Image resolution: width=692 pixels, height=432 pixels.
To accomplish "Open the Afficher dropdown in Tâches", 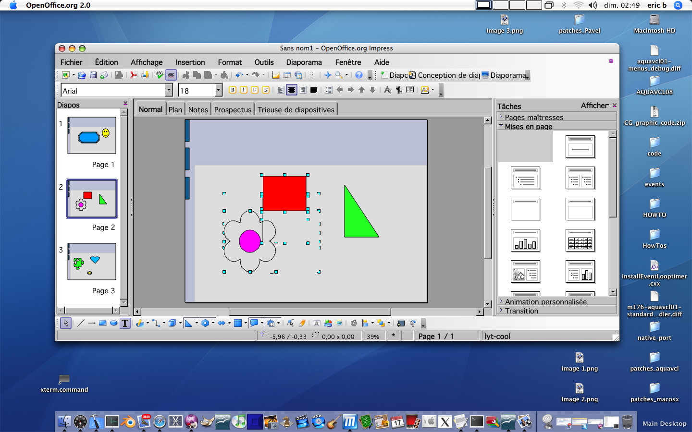I will 595,106.
